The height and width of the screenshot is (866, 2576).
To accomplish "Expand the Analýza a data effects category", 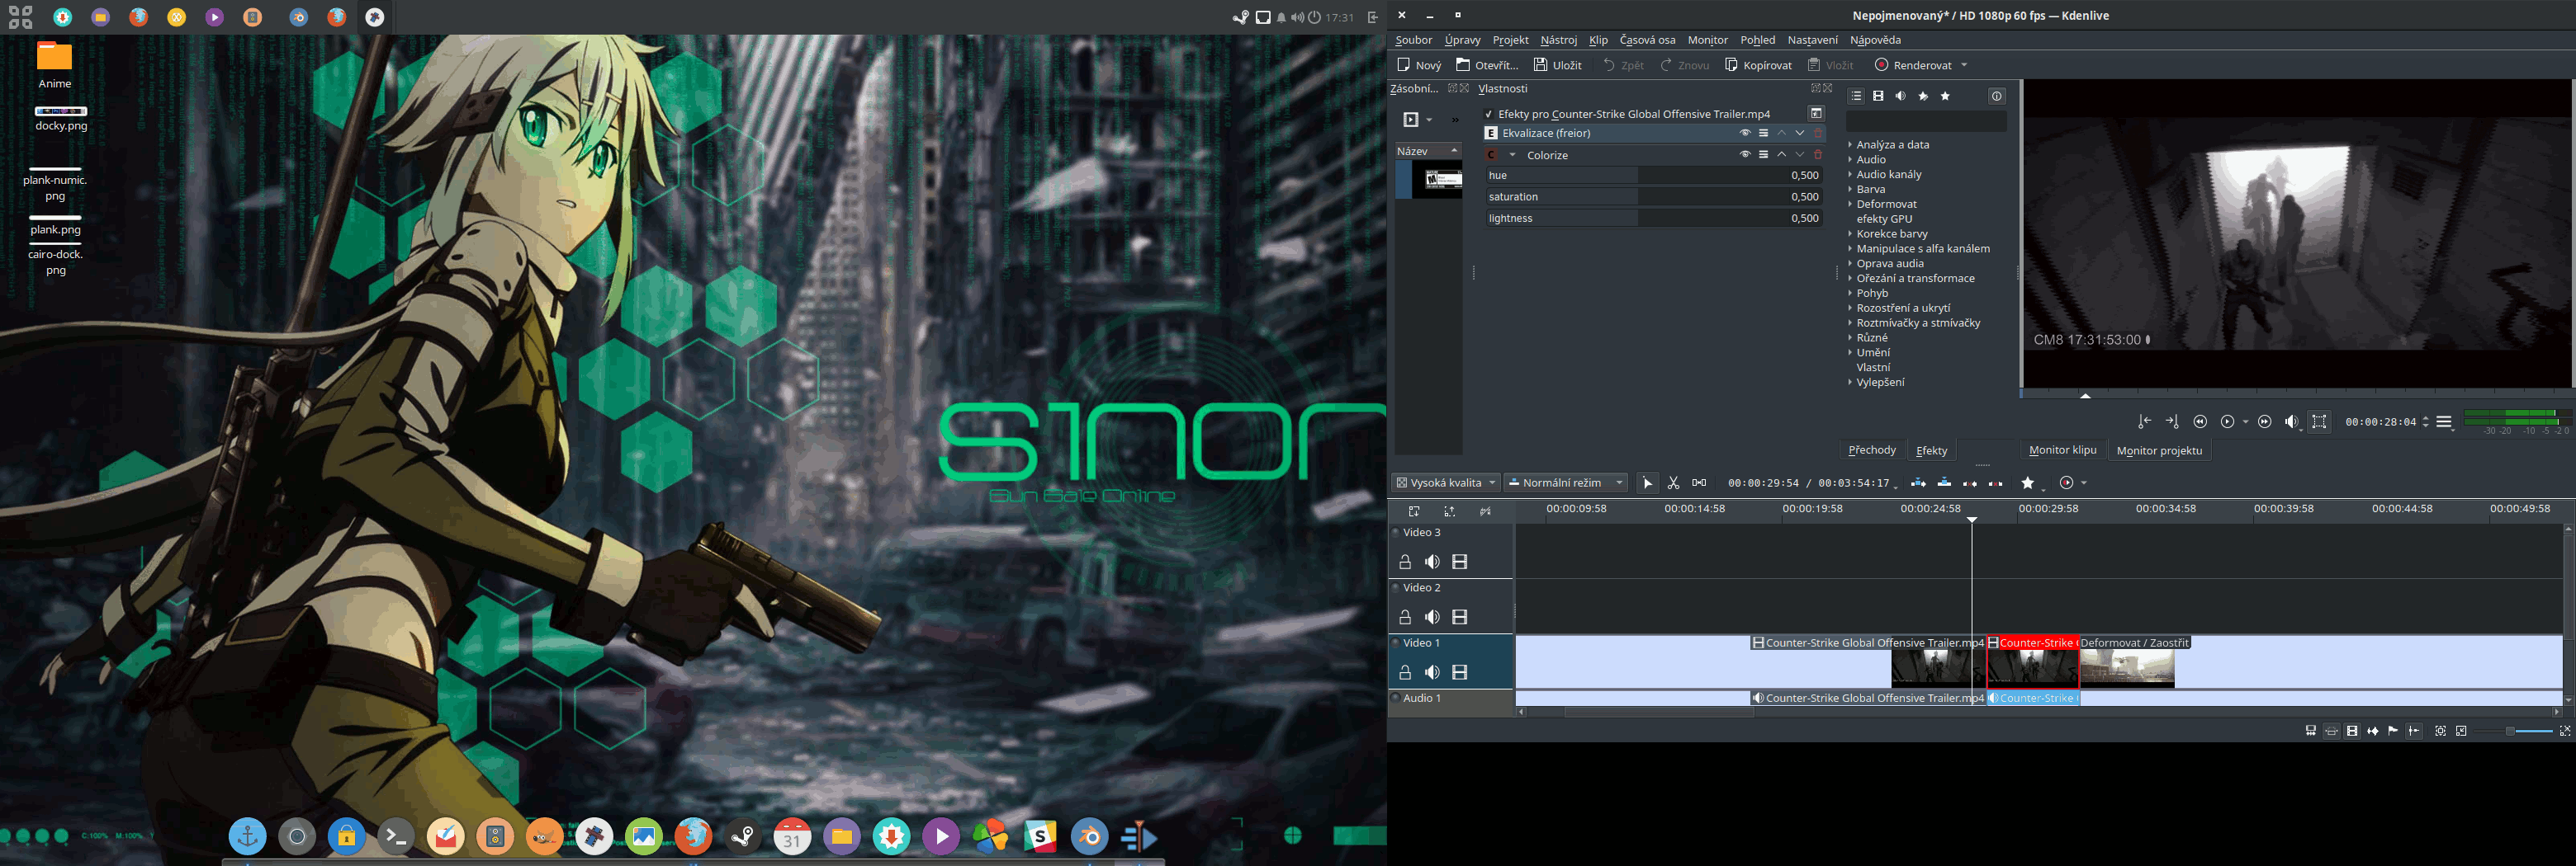I will click(1850, 145).
